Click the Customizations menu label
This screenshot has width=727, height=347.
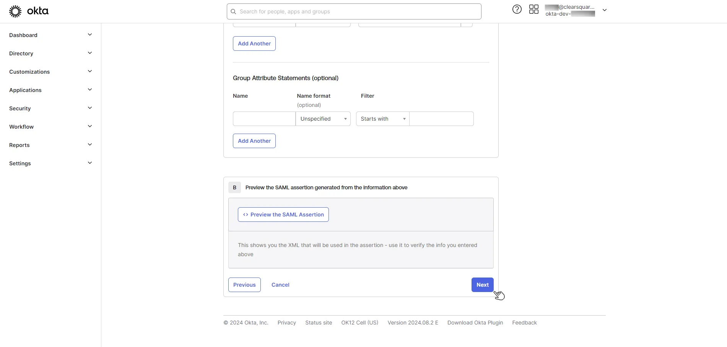(29, 72)
